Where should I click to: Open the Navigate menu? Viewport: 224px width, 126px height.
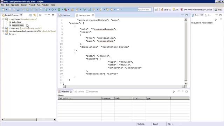[x=15, y=5]
